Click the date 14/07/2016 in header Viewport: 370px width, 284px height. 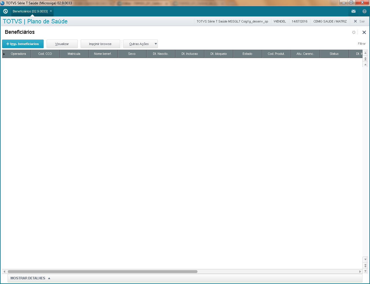(299, 21)
